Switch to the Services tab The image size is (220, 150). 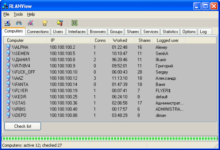coord(151,32)
